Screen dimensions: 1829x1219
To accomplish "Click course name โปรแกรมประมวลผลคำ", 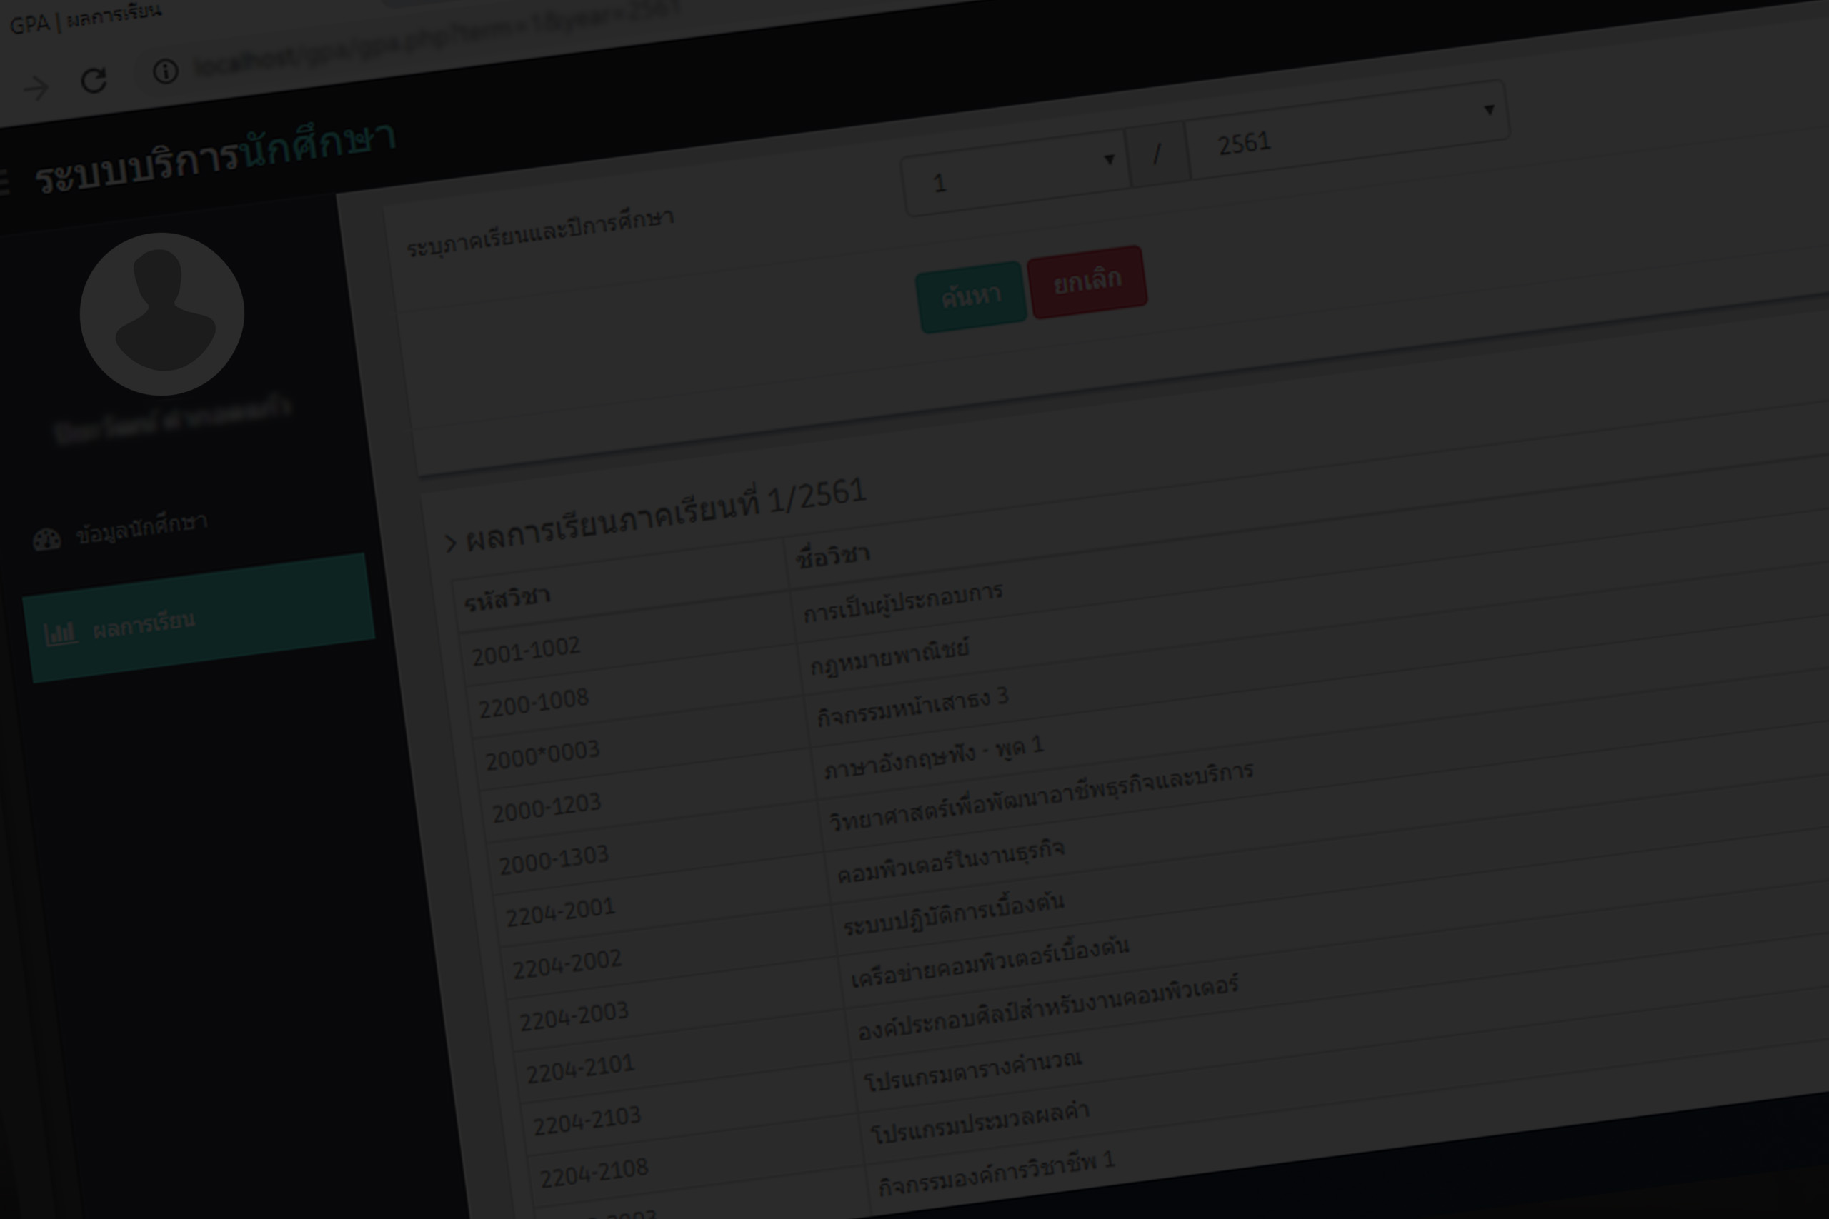I will (x=980, y=1123).
